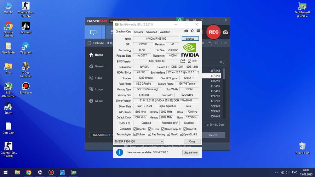Open File Explorer from taskbar
The image size is (315, 177).
tap(17, 172)
